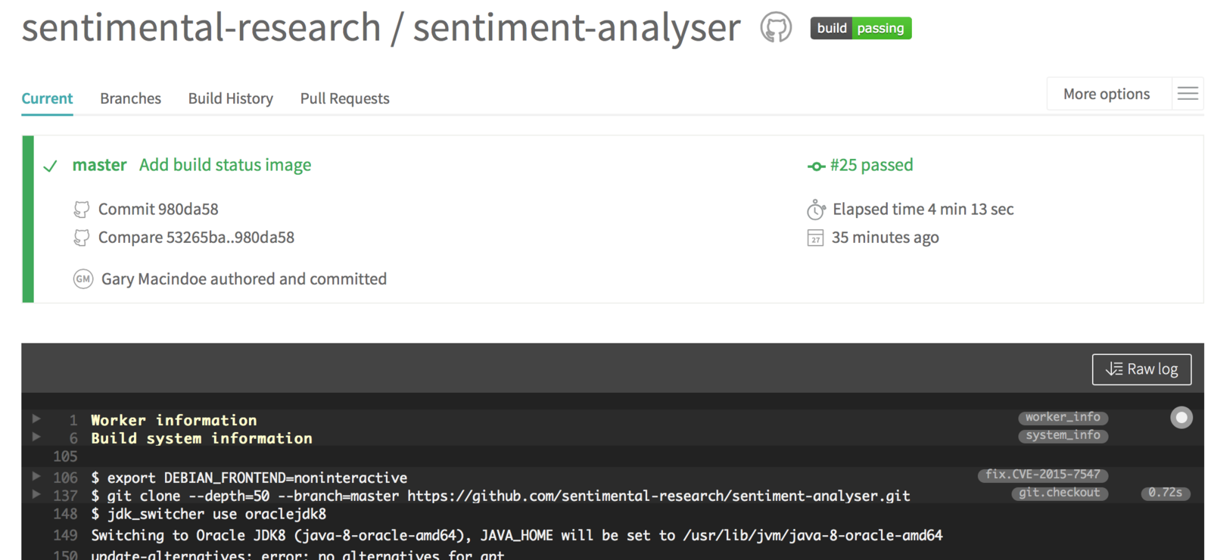Screen dimensions: 1211x560
Task: Click the green checkmark beside master
Action: [50, 166]
